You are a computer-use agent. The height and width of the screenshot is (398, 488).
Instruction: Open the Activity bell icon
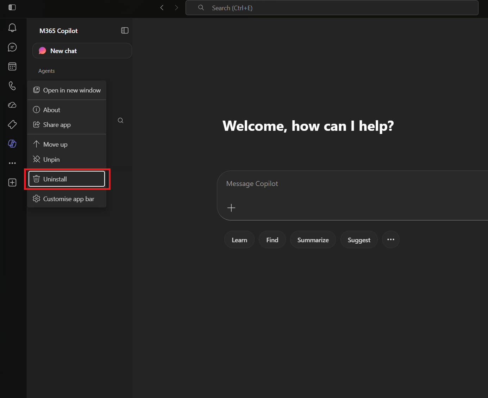click(x=12, y=28)
